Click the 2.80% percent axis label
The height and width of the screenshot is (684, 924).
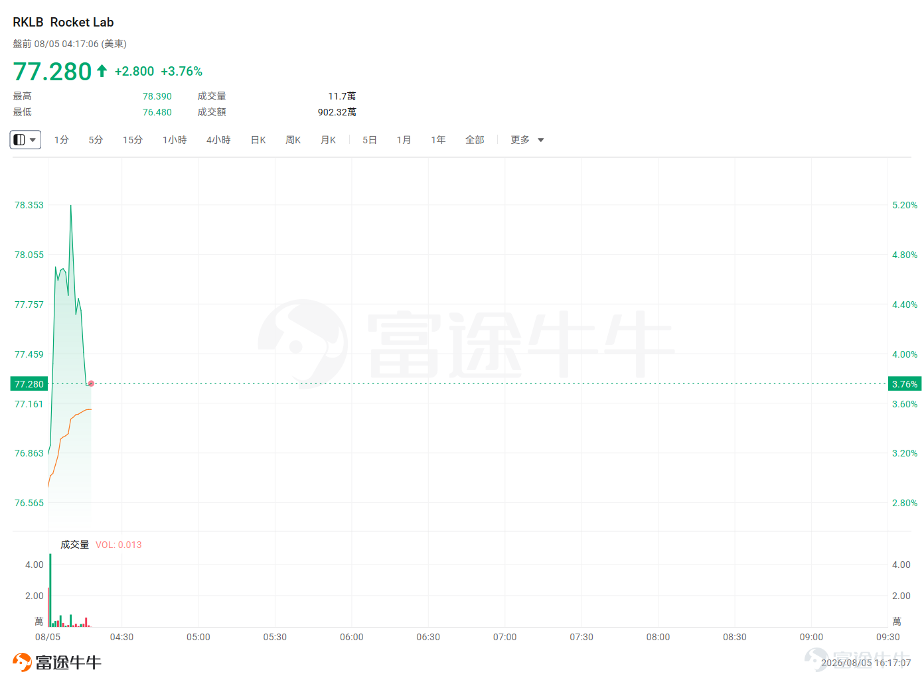(x=905, y=503)
